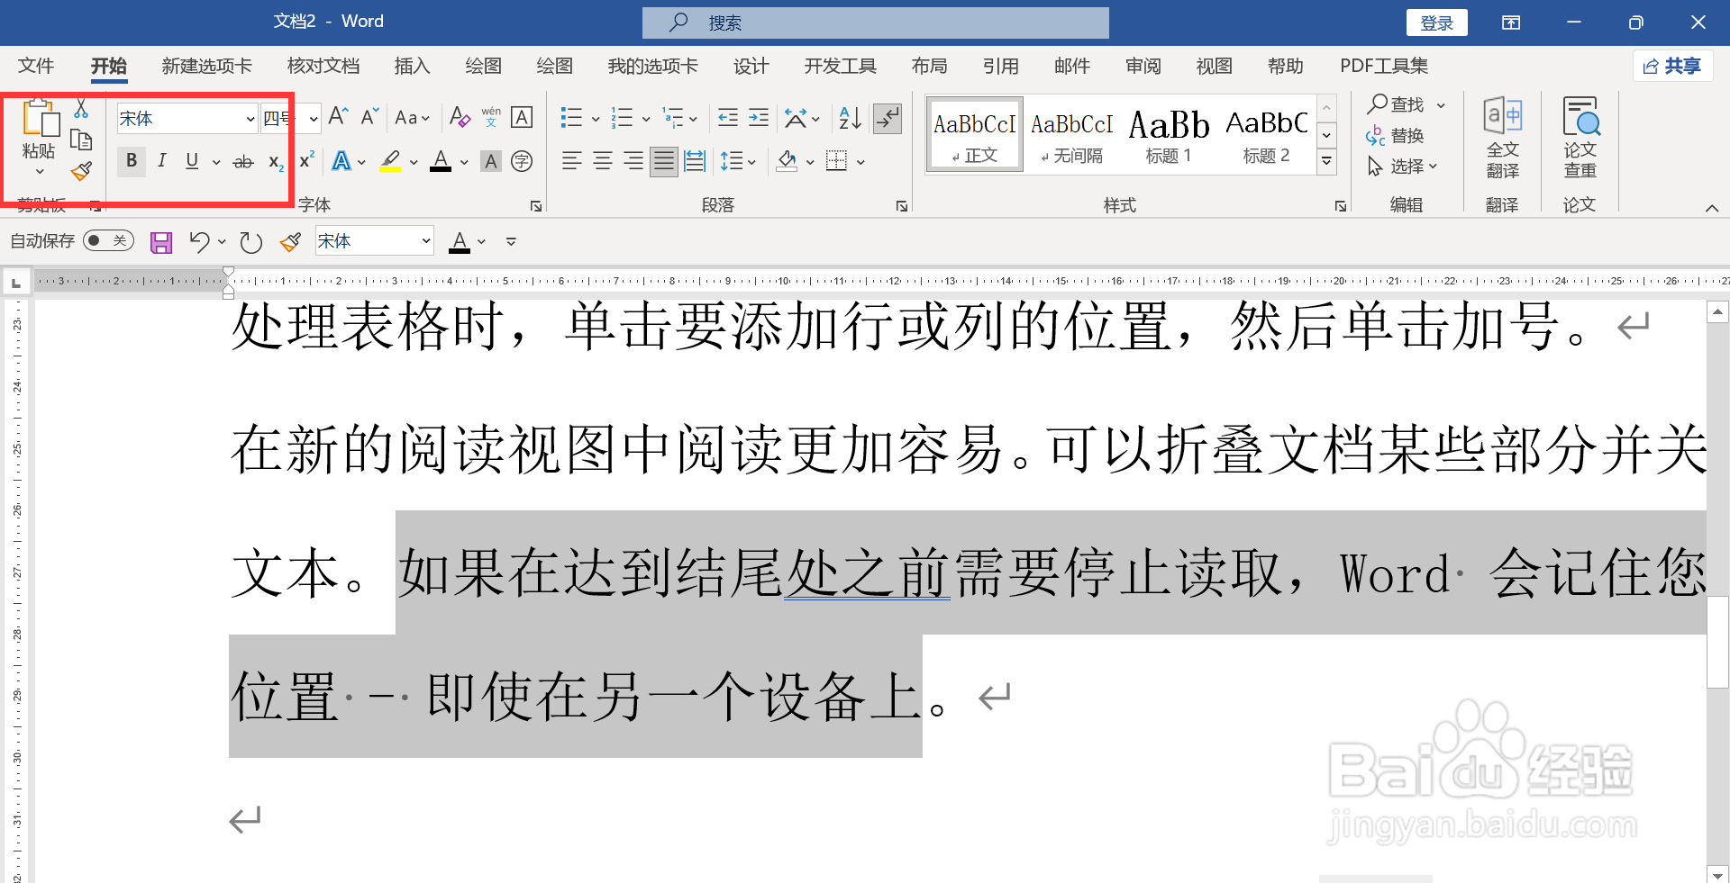Viewport: 1730px width, 883px height.
Task: Click the Paste clipboard icon
Action: pos(40,118)
